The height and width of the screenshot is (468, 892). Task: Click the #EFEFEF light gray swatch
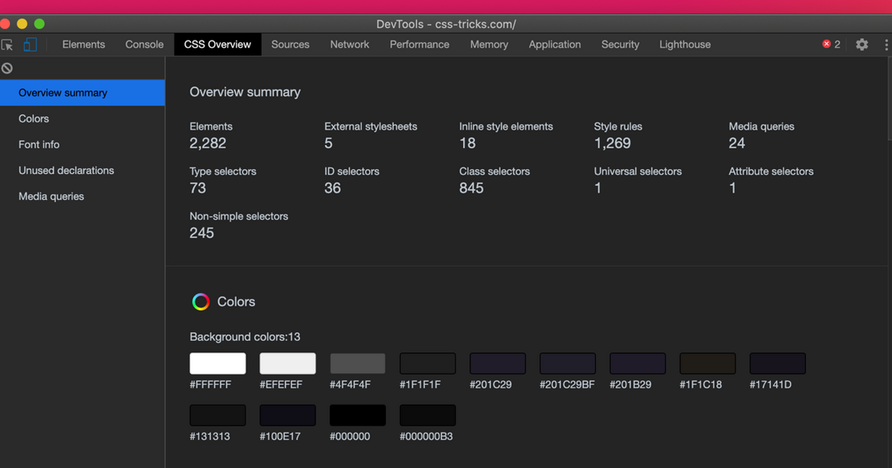pyautogui.click(x=288, y=363)
